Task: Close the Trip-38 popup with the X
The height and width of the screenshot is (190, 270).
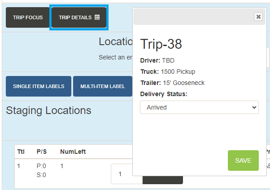Action: point(258,17)
